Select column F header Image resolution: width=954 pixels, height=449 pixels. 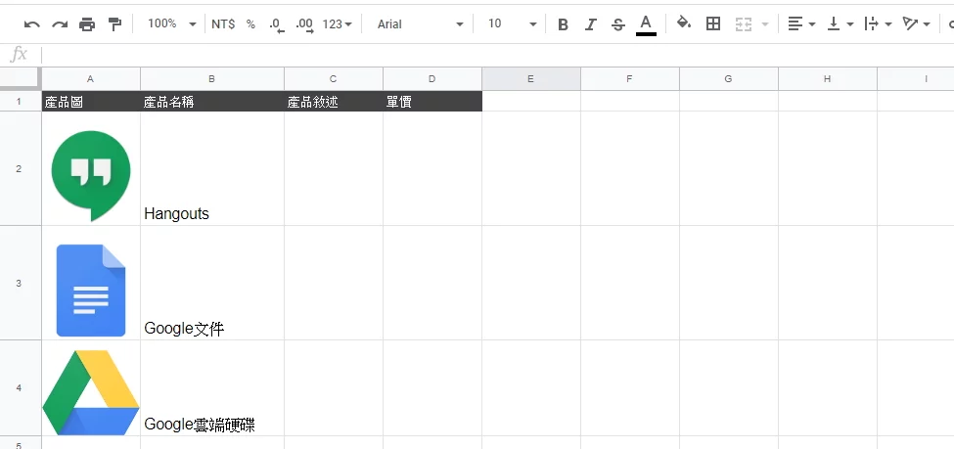coord(630,79)
